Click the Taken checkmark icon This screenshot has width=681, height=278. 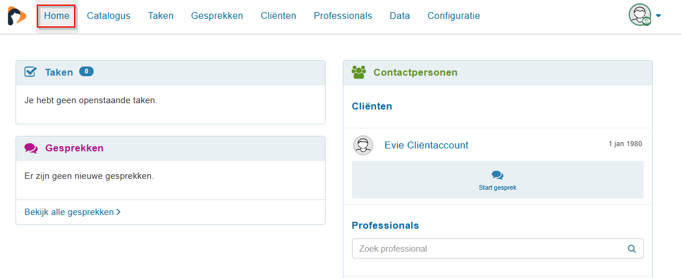coord(31,72)
